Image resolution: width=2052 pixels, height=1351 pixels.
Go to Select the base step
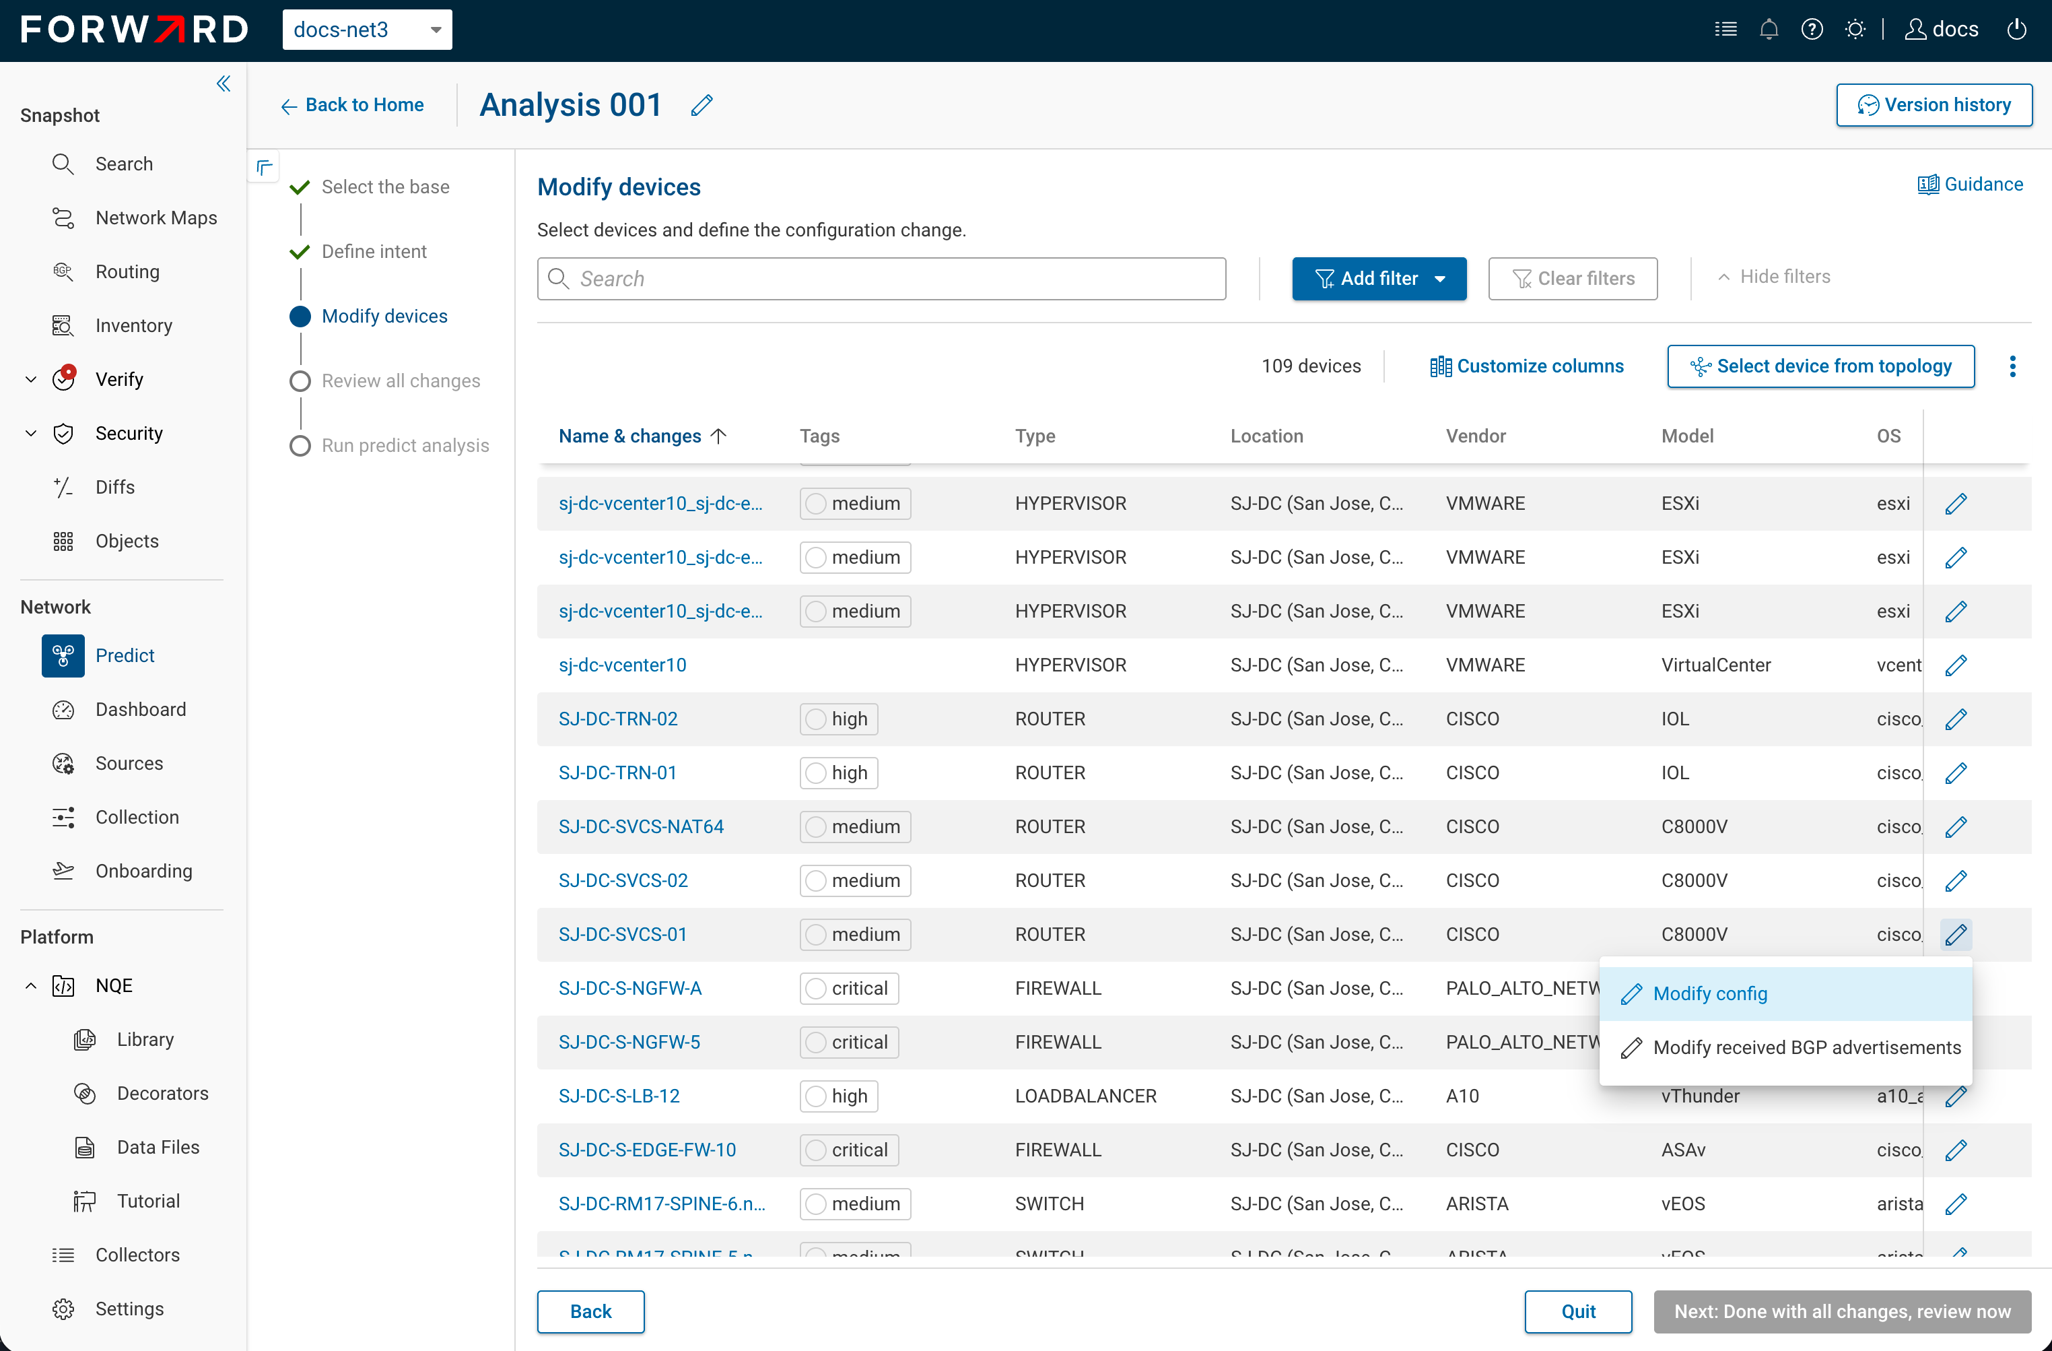click(x=384, y=187)
